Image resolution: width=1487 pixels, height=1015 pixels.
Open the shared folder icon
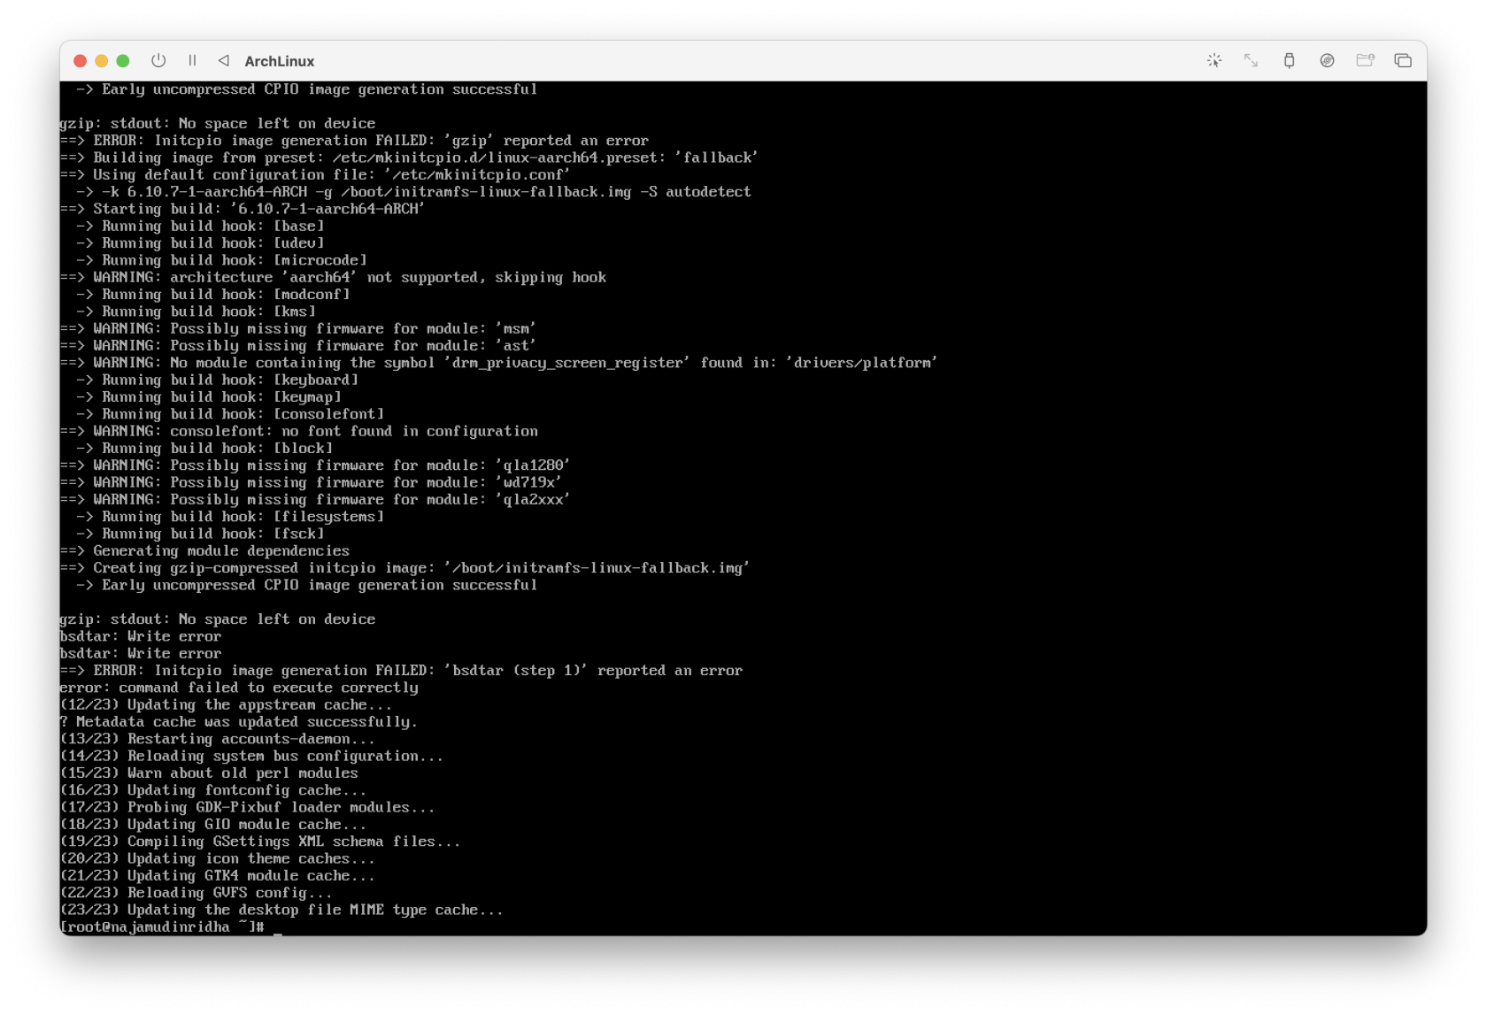[1365, 60]
